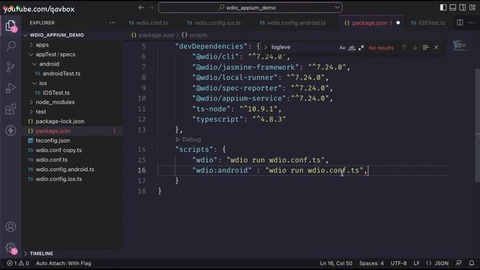Open wdio.conf.ts in explorer tree
The width and height of the screenshot is (480, 270).
[x=52, y=160]
